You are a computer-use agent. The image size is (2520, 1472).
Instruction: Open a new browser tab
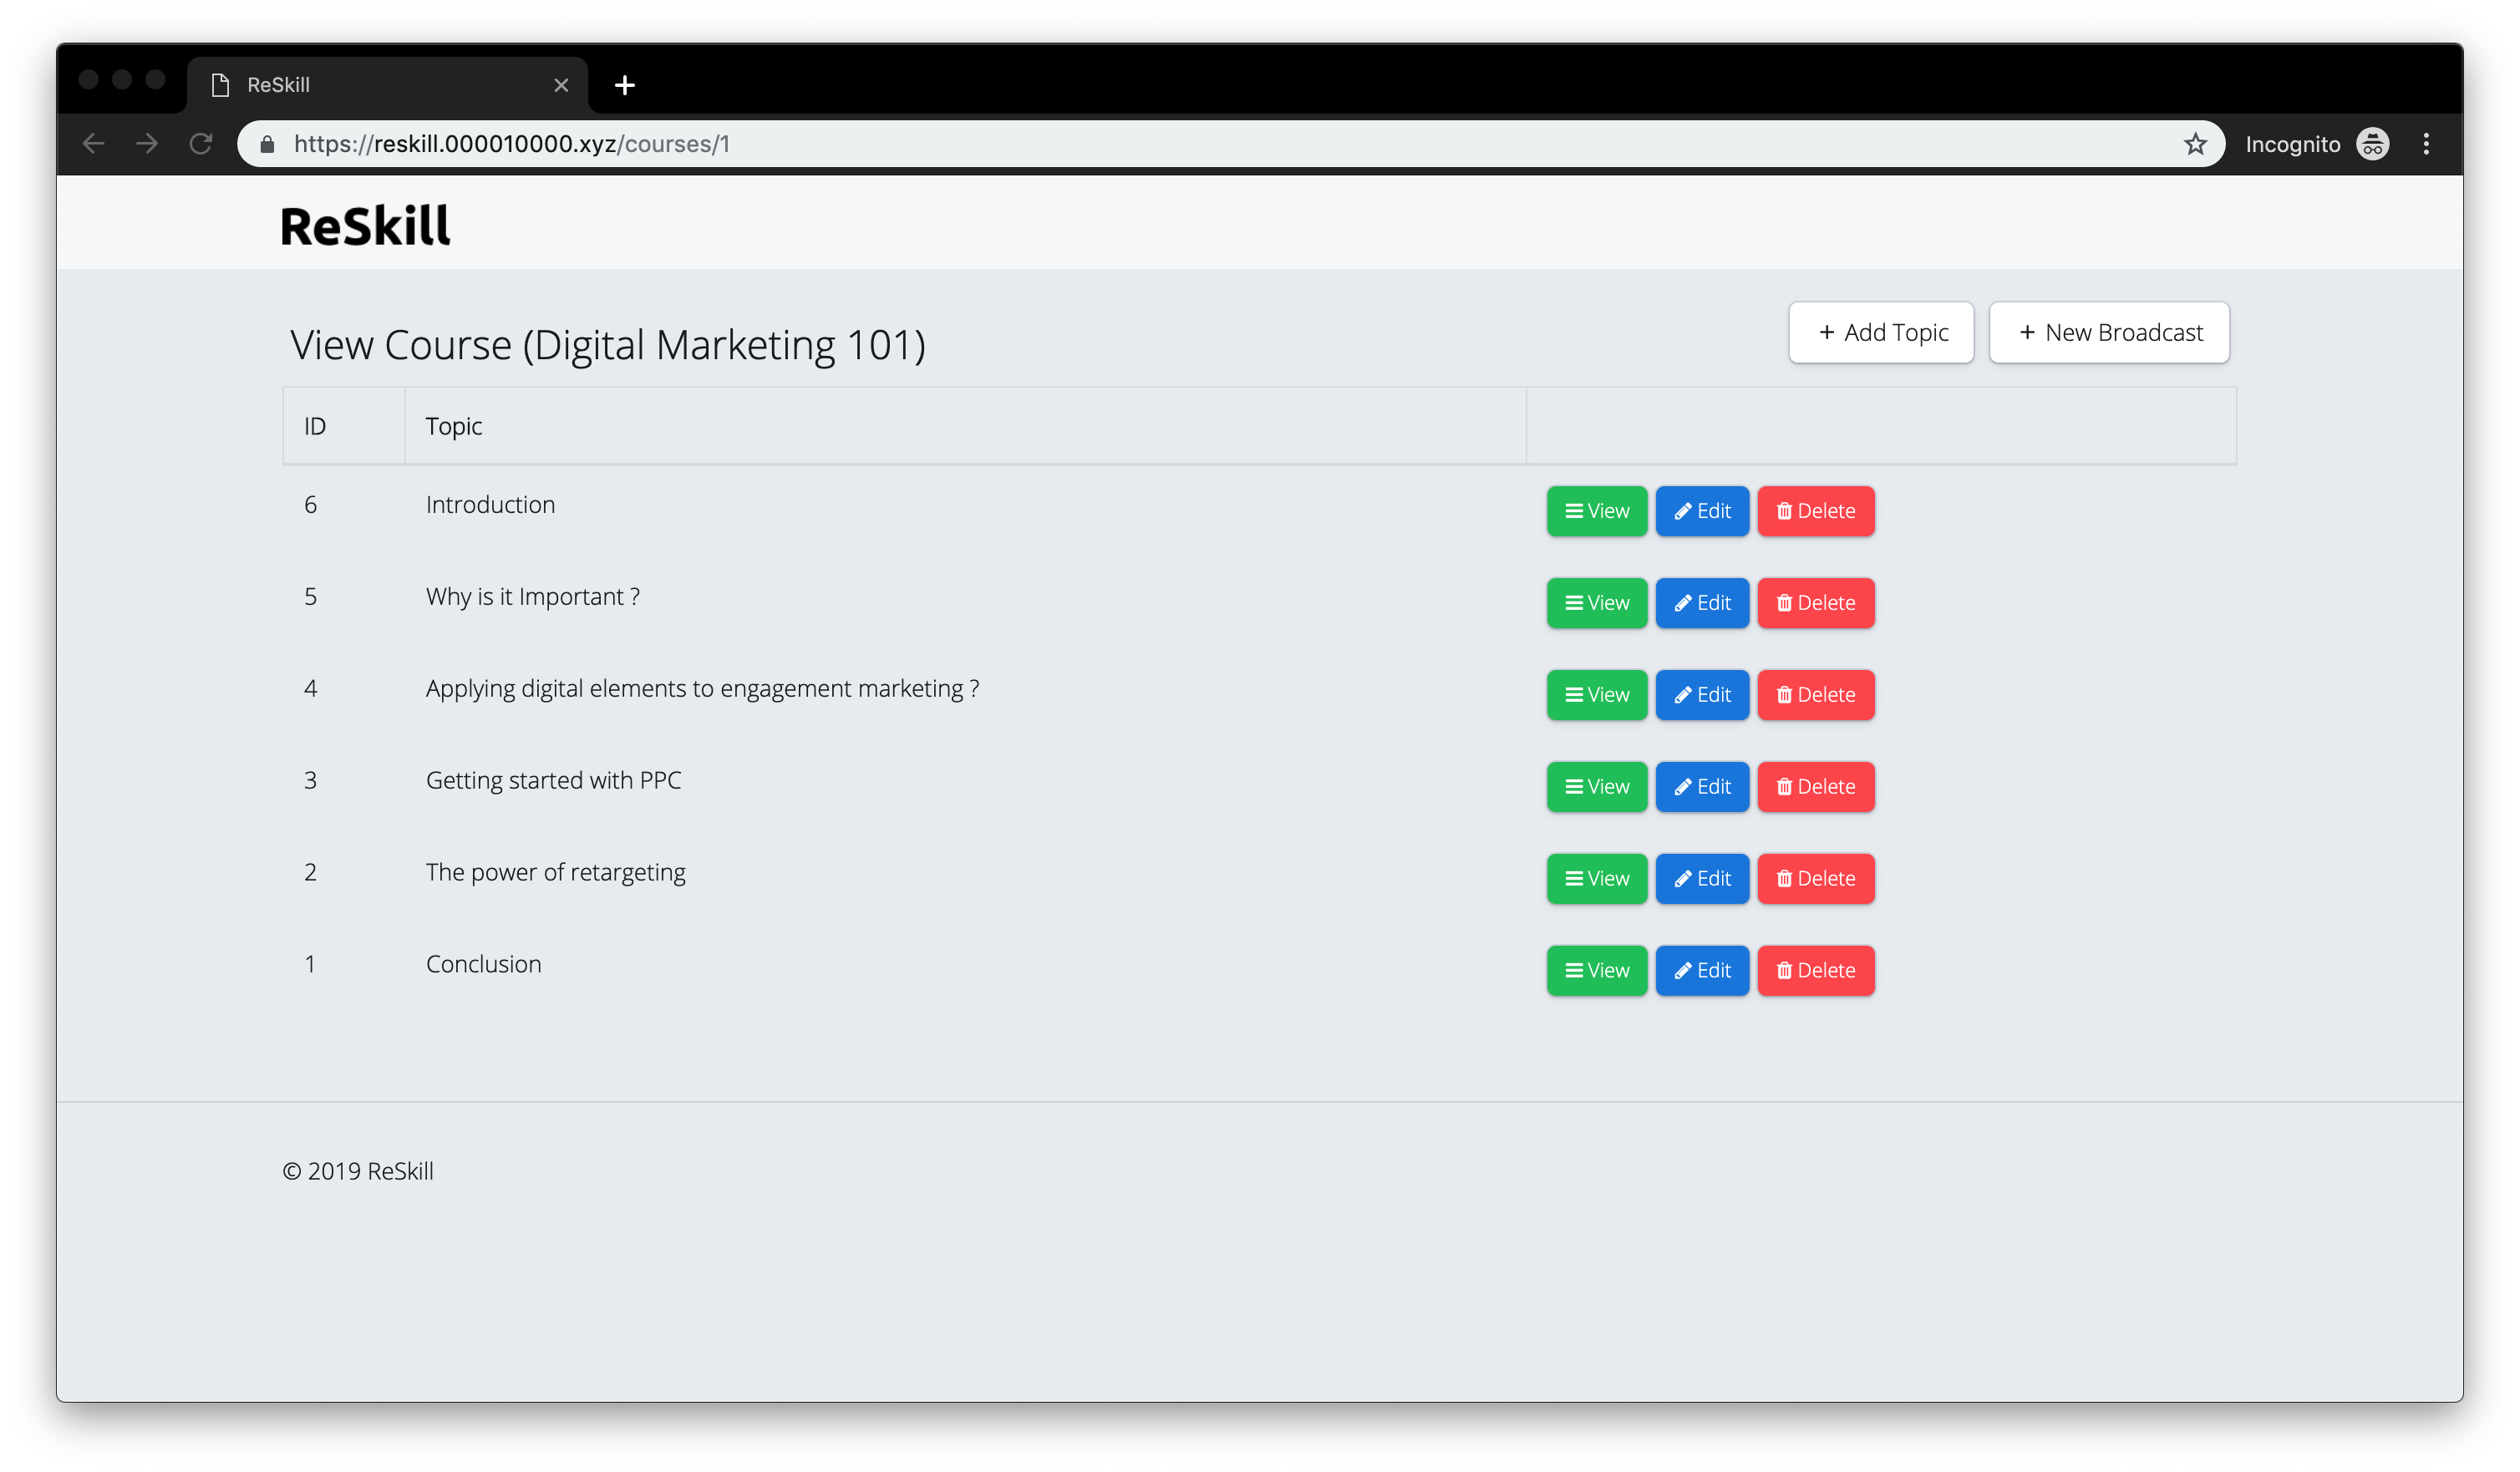click(x=625, y=85)
